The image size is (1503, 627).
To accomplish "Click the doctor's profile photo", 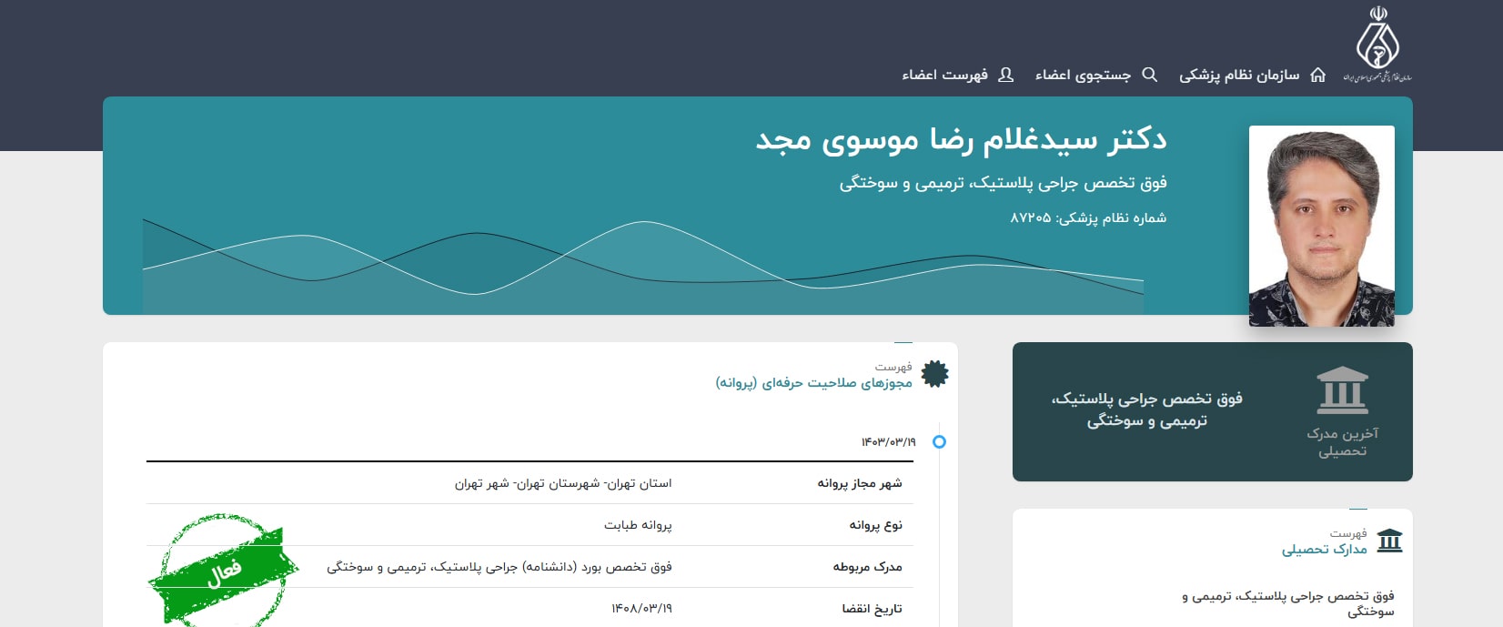I will 1321,226.
